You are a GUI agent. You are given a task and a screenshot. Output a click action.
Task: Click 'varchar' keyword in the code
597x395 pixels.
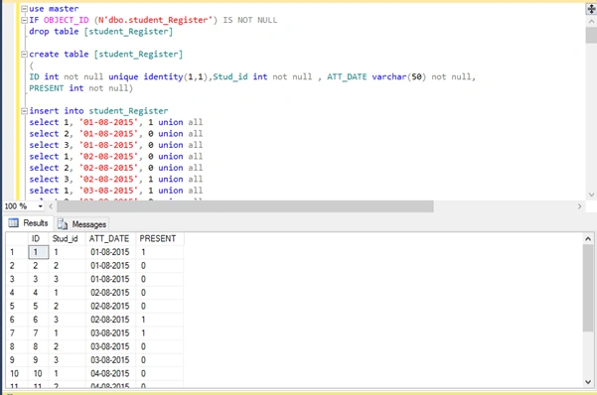389,76
